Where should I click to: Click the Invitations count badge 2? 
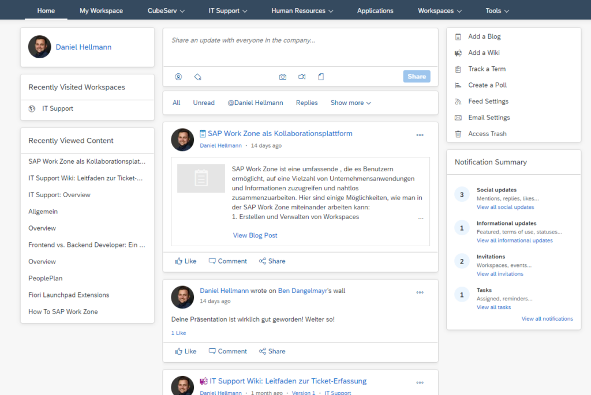pyautogui.click(x=462, y=262)
